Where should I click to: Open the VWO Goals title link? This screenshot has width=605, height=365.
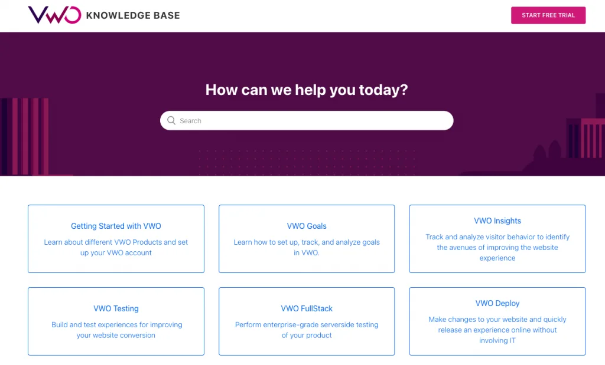(307, 226)
